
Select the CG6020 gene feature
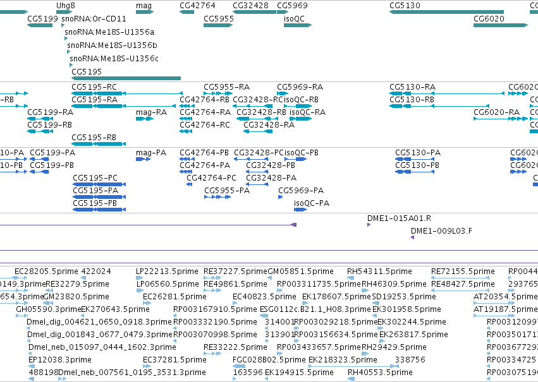click(x=501, y=25)
